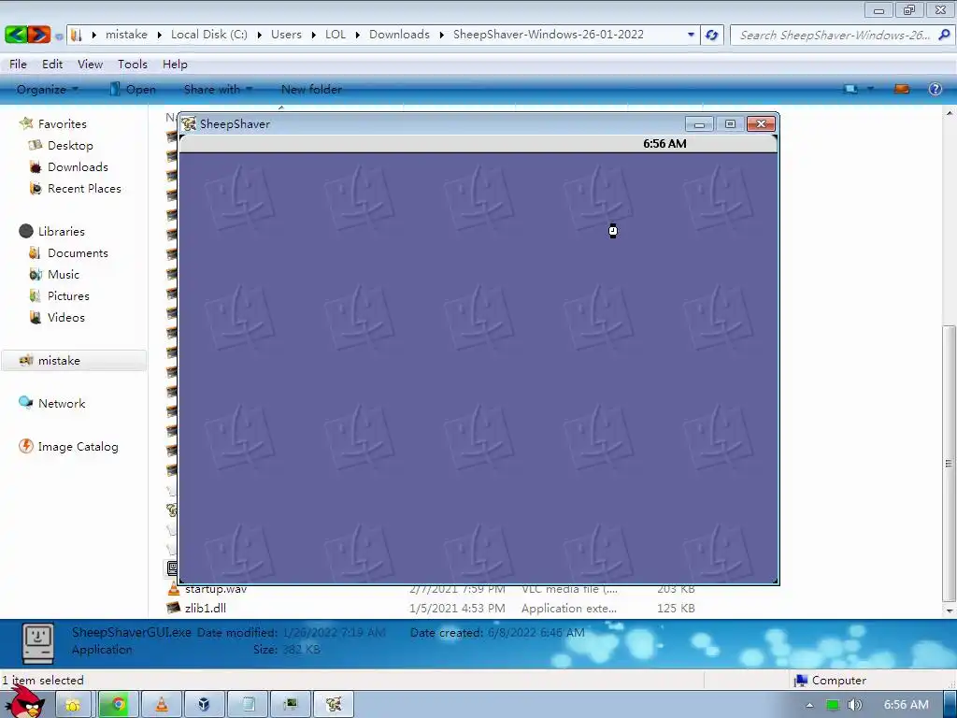Open the Organize dropdown menu
Screen dimensions: 957x718
pyautogui.click(x=48, y=89)
